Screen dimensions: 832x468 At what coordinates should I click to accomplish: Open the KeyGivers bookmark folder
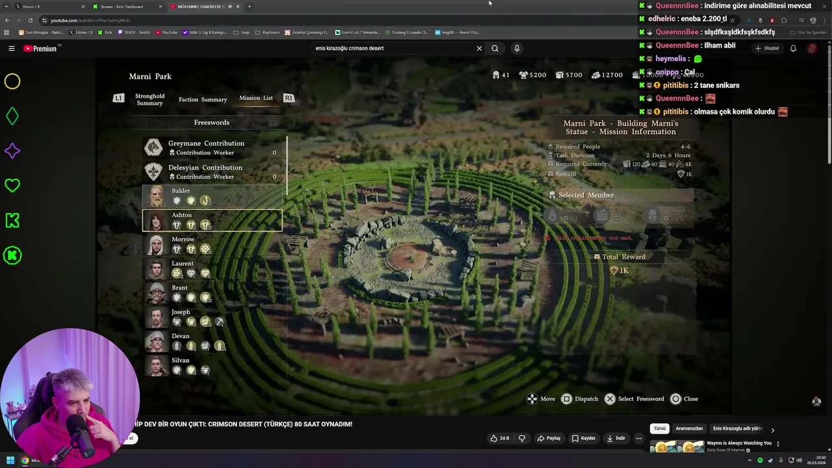268,32
